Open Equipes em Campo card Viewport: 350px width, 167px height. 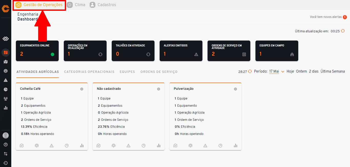[x=277, y=51]
